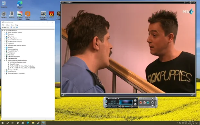Open the notification center in system tray
The height and width of the screenshot is (125, 200).
point(196,123)
